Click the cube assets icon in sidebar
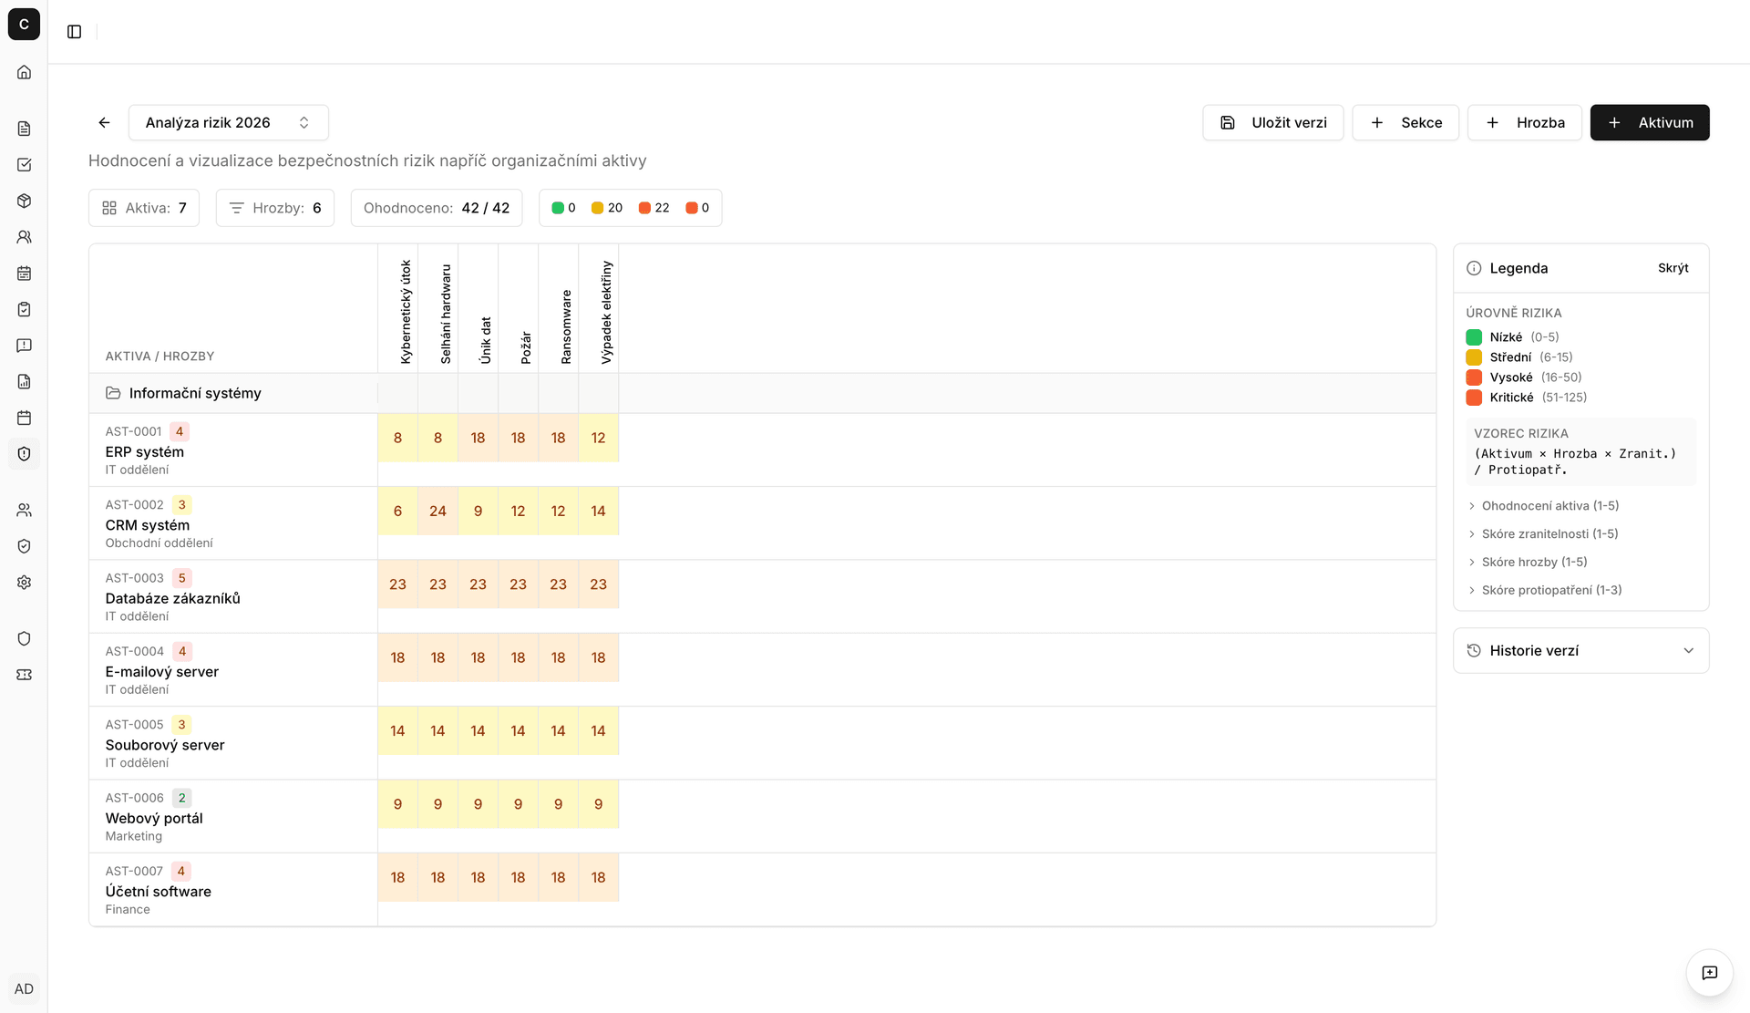Screen dimensions: 1750x1013 point(24,201)
